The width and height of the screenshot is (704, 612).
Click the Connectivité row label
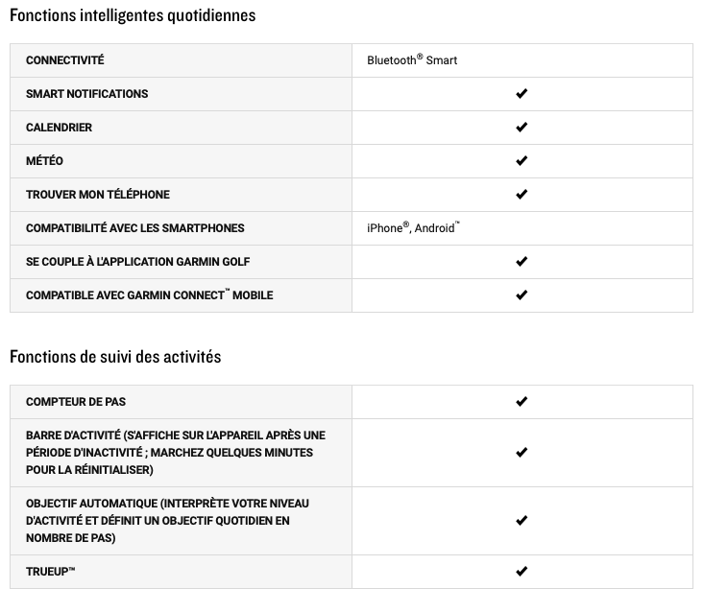point(64,60)
